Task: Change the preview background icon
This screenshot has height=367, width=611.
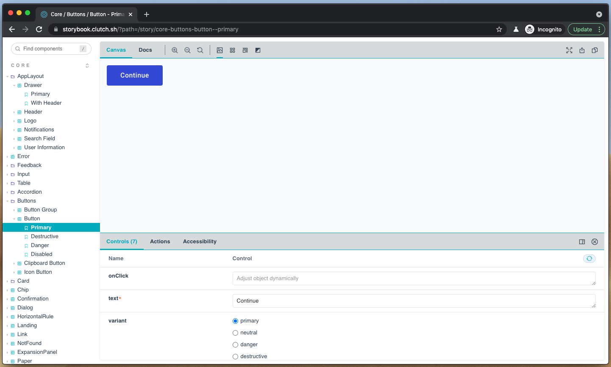Action: (x=219, y=50)
